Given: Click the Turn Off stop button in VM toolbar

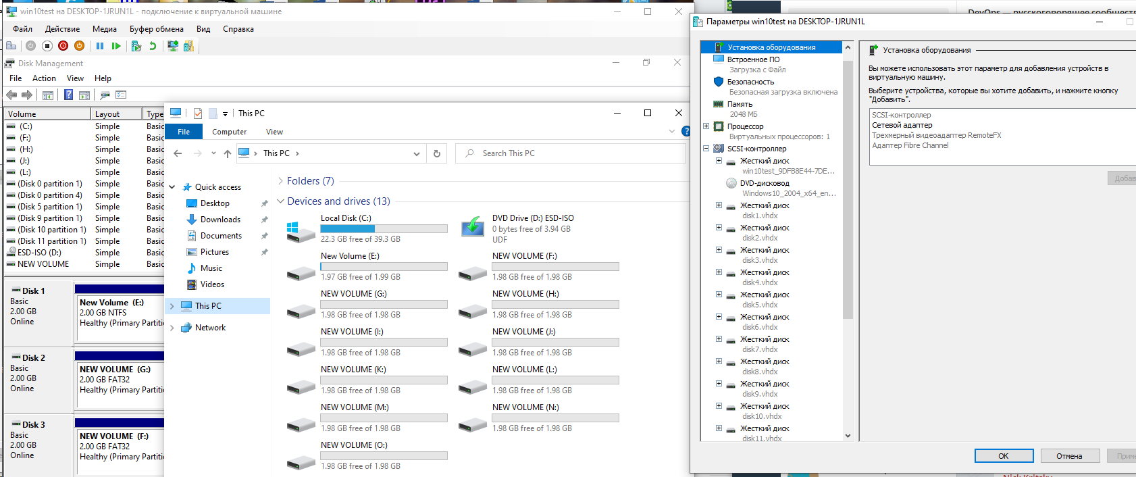Looking at the screenshot, I should point(47,46).
